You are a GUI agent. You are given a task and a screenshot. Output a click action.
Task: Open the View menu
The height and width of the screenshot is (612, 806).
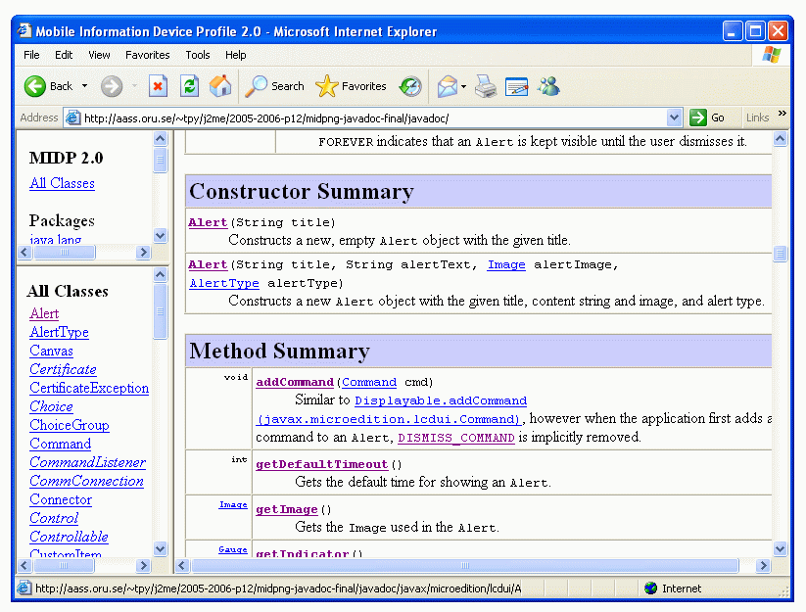click(99, 55)
